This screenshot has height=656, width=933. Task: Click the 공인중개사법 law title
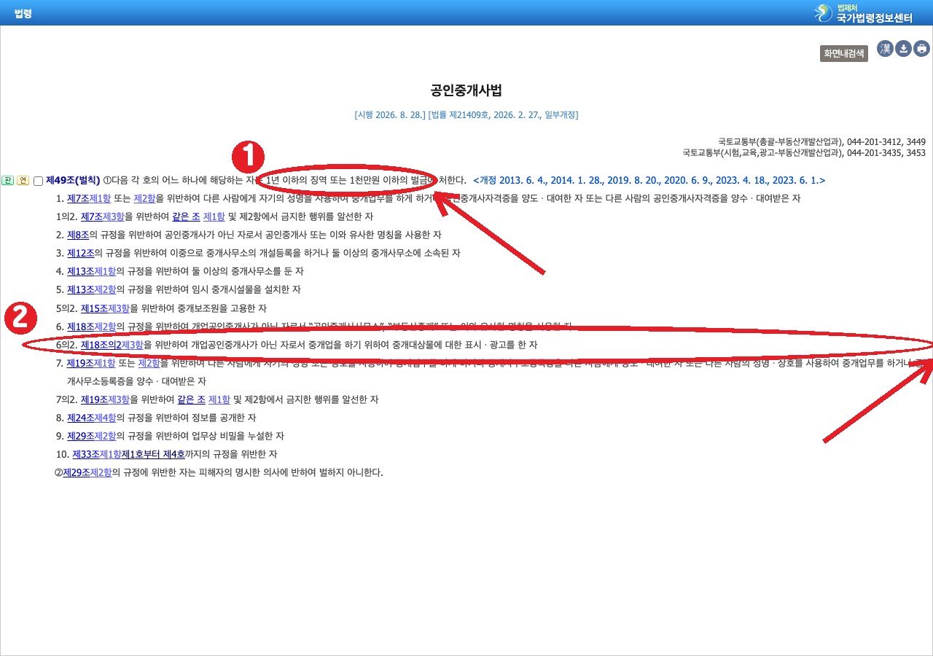pyautogui.click(x=466, y=91)
